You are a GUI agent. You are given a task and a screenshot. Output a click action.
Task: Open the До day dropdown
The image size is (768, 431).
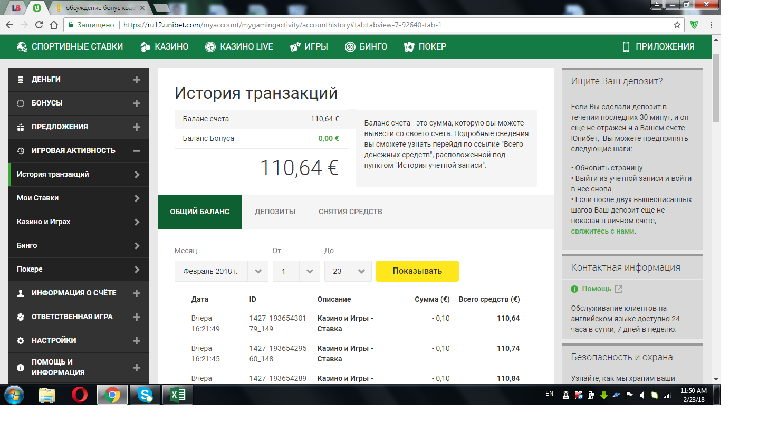(x=348, y=271)
